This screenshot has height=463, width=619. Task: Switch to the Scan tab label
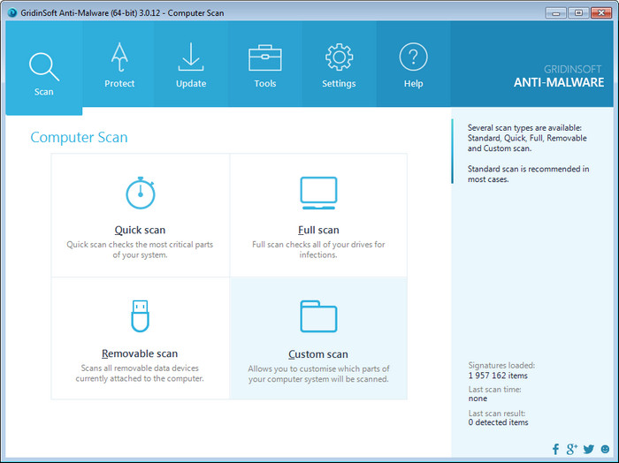(x=44, y=92)
